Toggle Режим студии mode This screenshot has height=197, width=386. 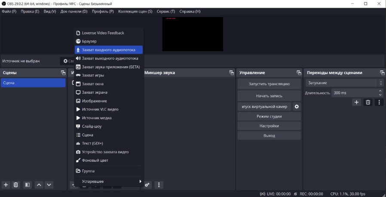(269, 116)
